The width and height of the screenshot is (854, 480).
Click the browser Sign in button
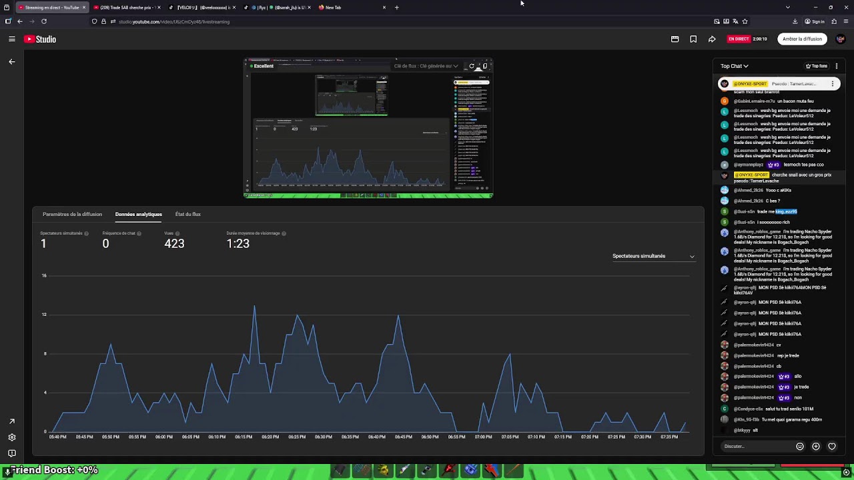(815, 21)
